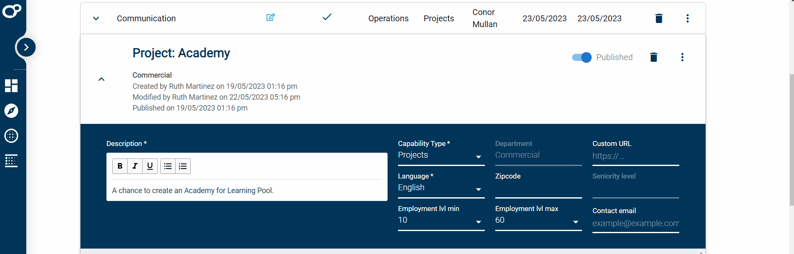Click the edit icon in Communication row
This screenshot has height=254, width=794.
click(x=270, y=18)
